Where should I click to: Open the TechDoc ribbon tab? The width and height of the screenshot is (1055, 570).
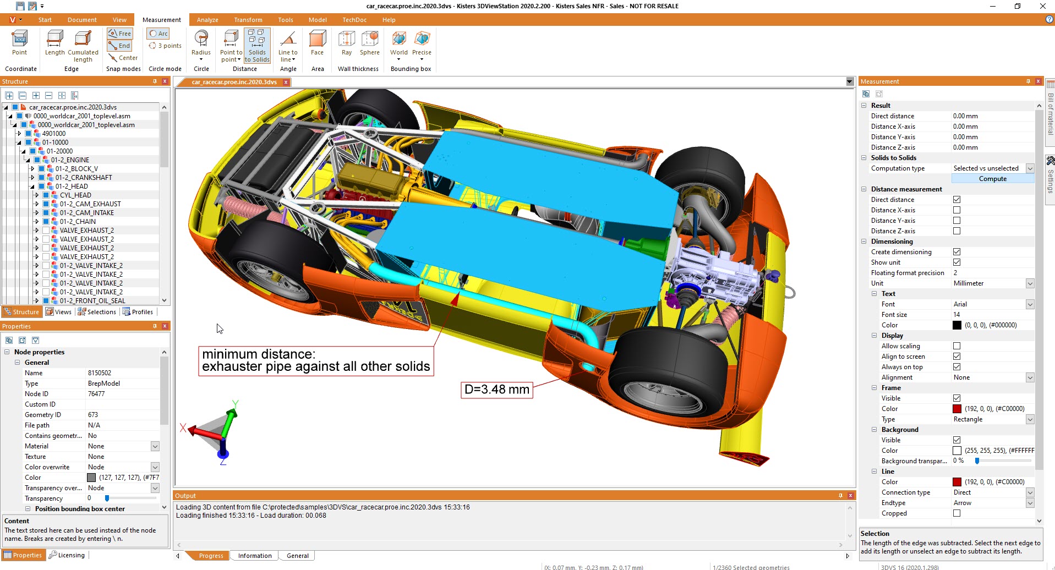click(x=354, y=20)
